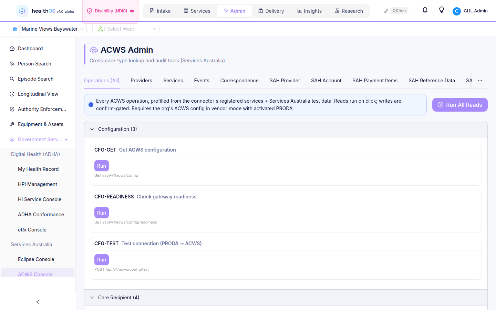Open HPI Management in sidebar
The width and height of the screenshot is (496, 310).
point(38,184)
